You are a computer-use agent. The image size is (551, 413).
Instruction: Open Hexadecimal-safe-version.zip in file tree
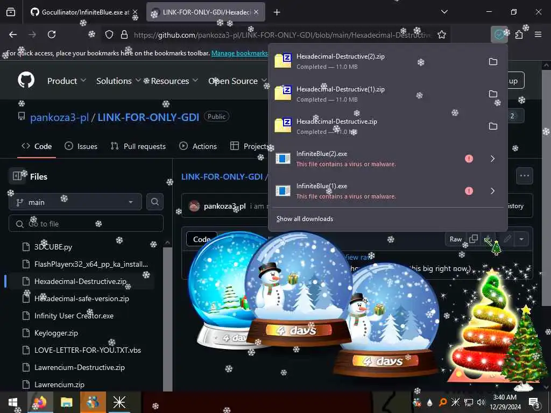click(82, 298)
